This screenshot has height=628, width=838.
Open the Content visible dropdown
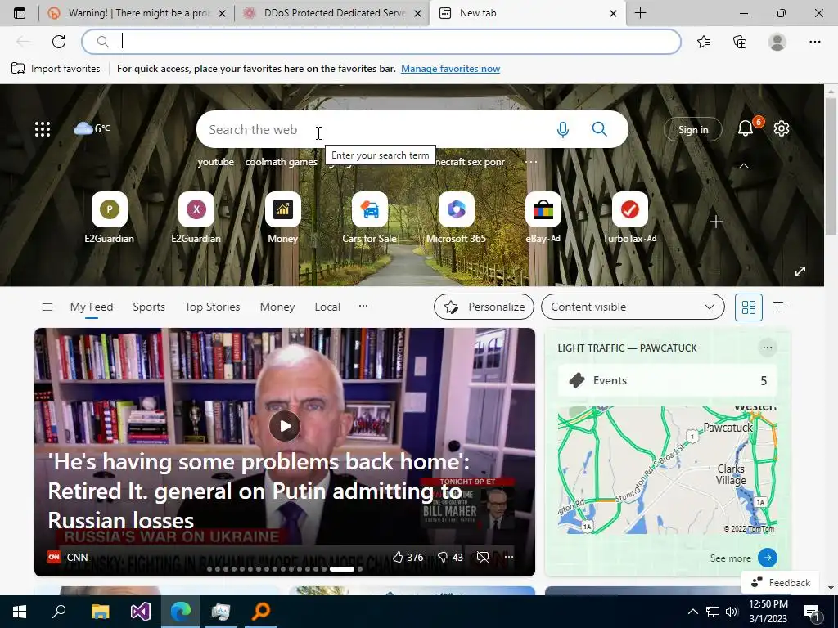(x=633, y=307)
